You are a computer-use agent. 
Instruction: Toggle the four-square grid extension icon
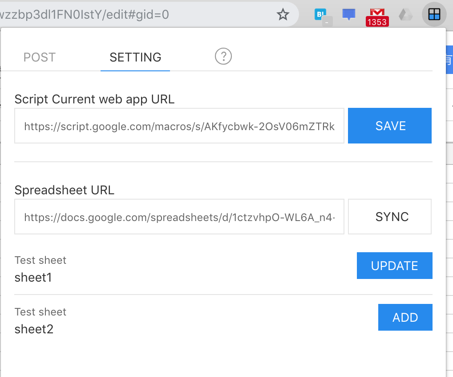tap(434, 15)
